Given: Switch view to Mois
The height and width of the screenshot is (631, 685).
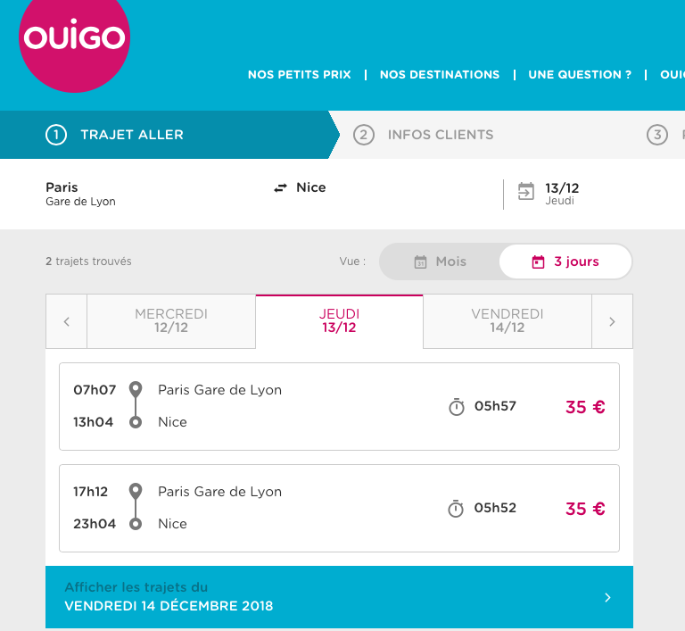Looking at the screenshot, I should (440, 262).
